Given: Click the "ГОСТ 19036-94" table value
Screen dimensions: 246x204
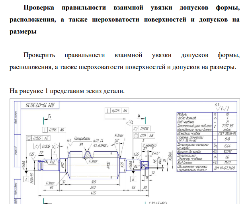Looking at the screenshot, I should [x=227, y=133].
